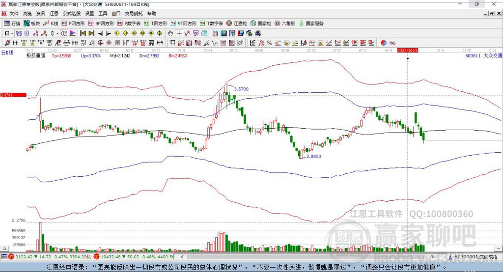Toggle the crosshair cursor tool
This screenshot has width=503, height=272.
[179, 33]
